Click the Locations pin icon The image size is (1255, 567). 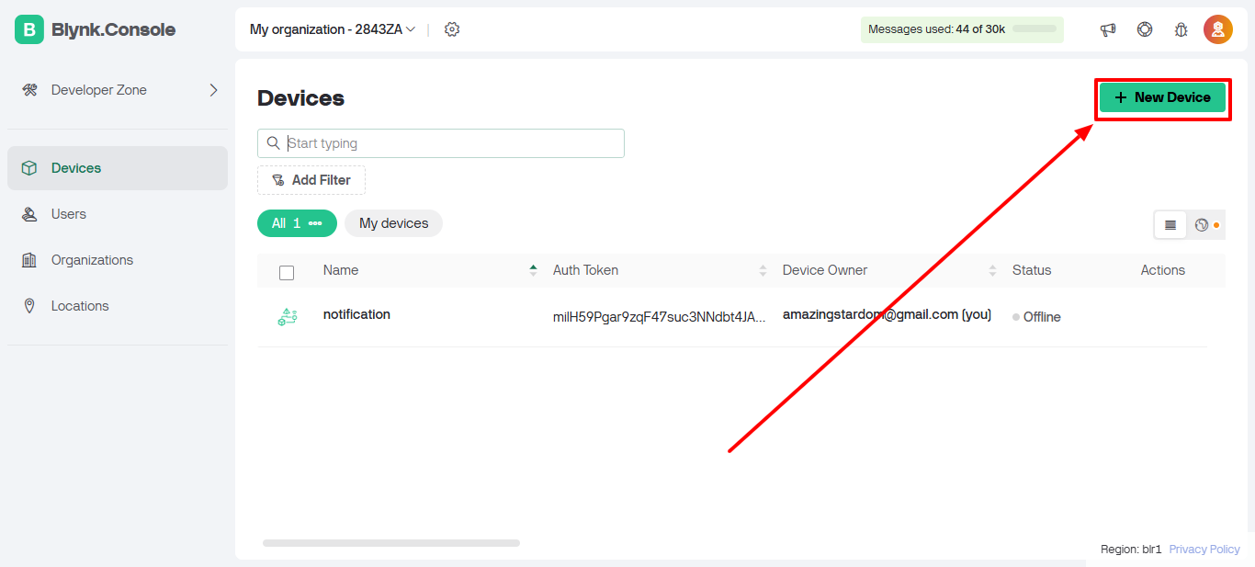tap(29, 306)
